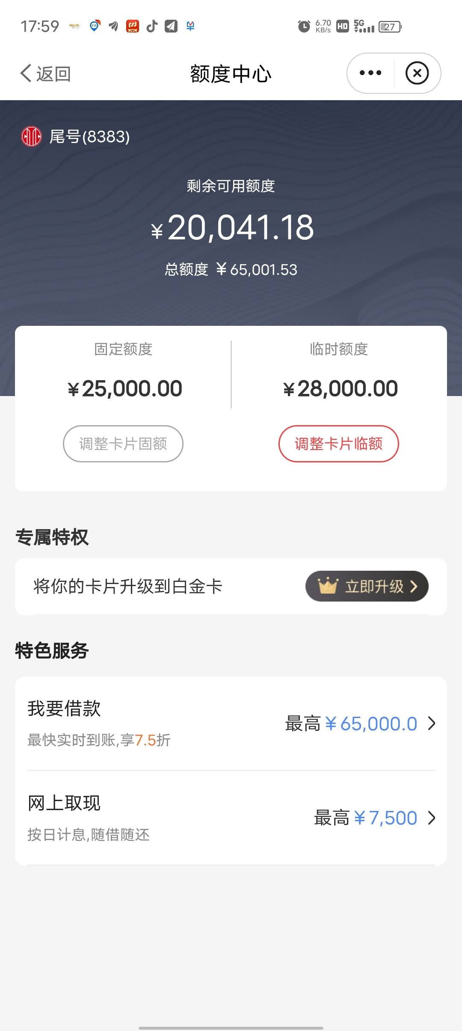Tap the crown icon on upgrade button
Screen dimensions: 462x1031
328,586
